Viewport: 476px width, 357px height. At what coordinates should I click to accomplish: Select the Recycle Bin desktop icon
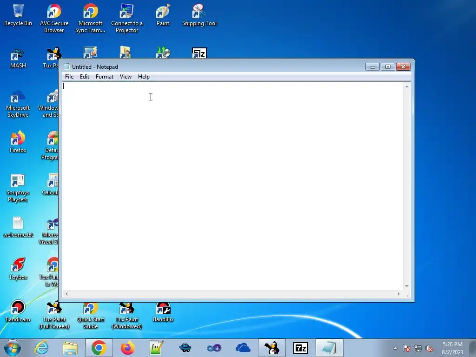[18, 15]
